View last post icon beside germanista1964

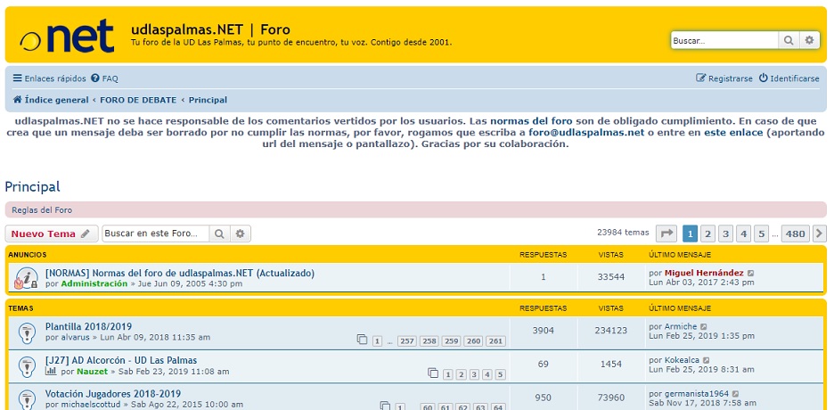[736, 395]
